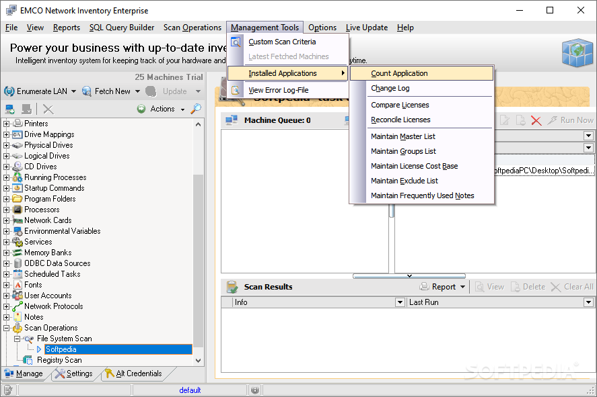Open the Info column filter dropdown

click(x=400, y=302)
